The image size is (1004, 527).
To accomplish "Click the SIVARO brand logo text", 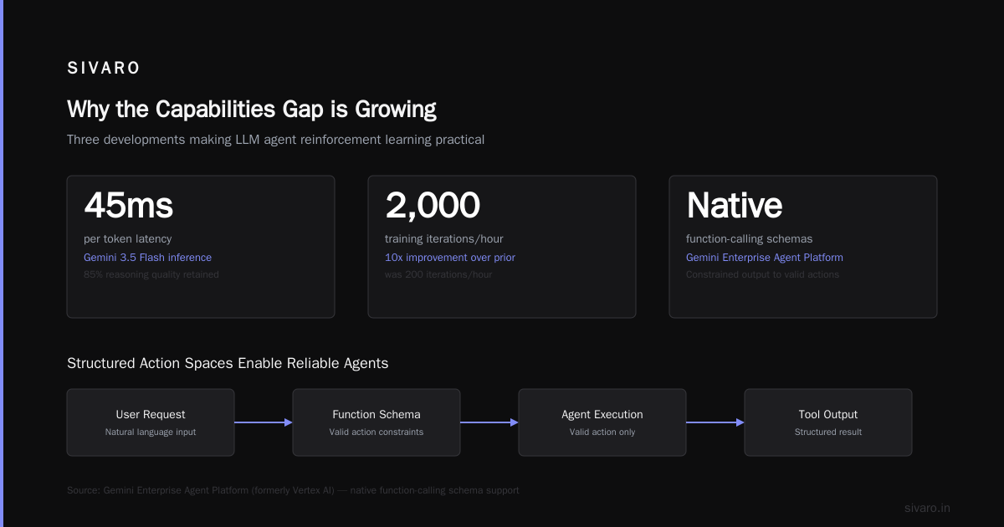I will pyautogui.click(x=104, y=69).
